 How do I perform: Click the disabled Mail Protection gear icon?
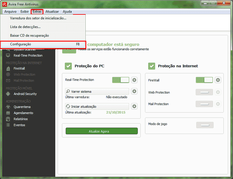218,104
